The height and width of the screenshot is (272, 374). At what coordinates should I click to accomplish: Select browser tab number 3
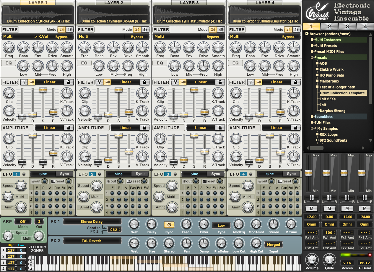point(347,26)
